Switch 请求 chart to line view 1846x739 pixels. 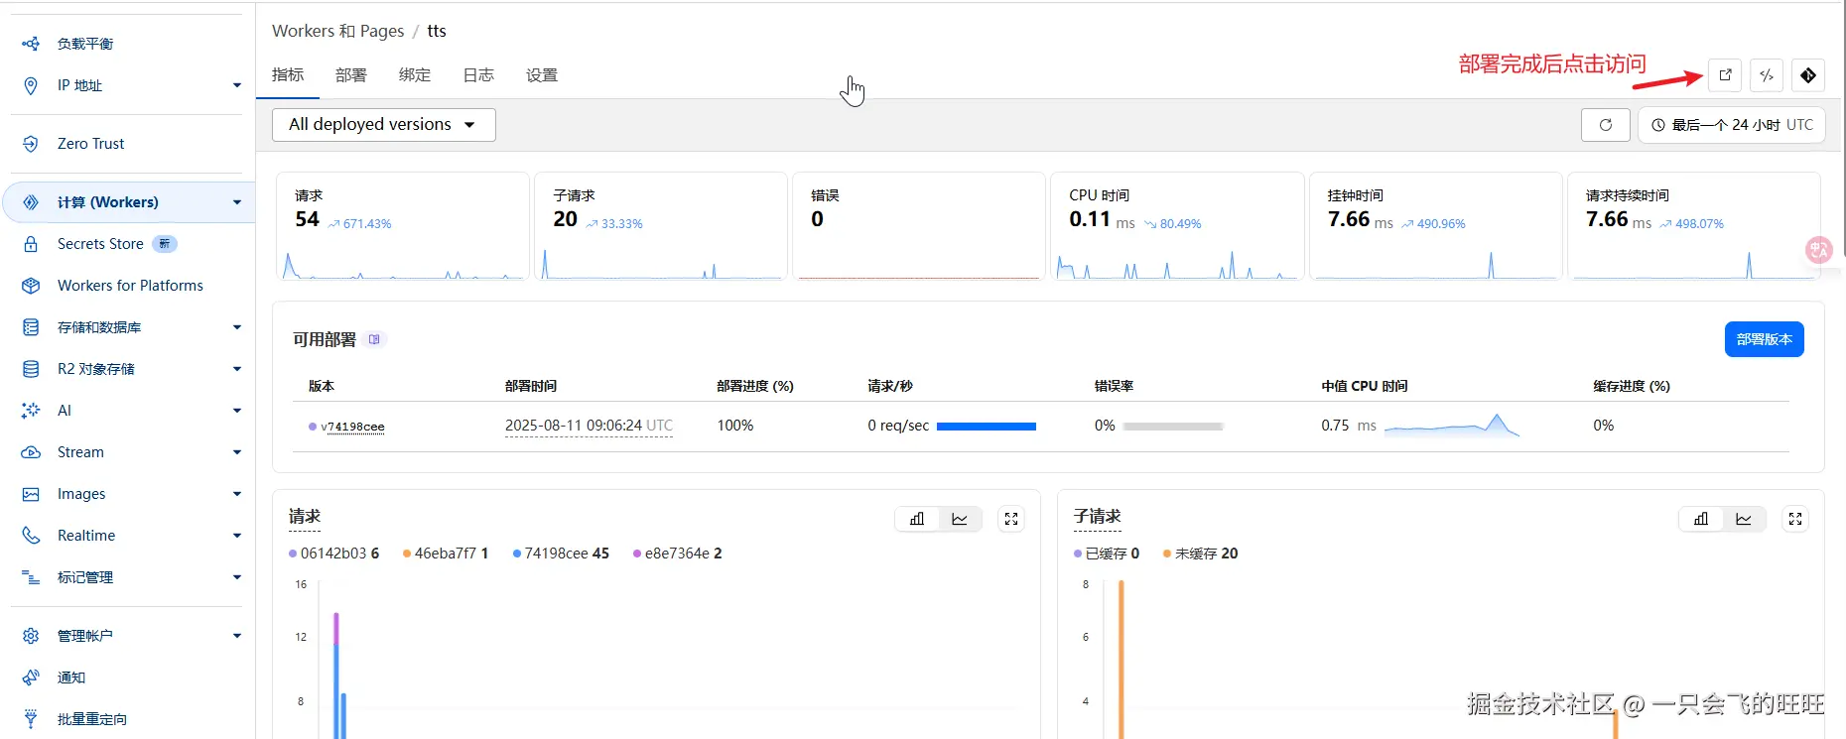960,519
